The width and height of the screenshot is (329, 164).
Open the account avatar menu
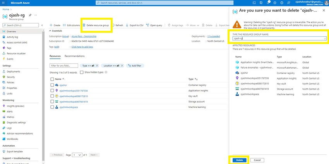pos(326,3)
